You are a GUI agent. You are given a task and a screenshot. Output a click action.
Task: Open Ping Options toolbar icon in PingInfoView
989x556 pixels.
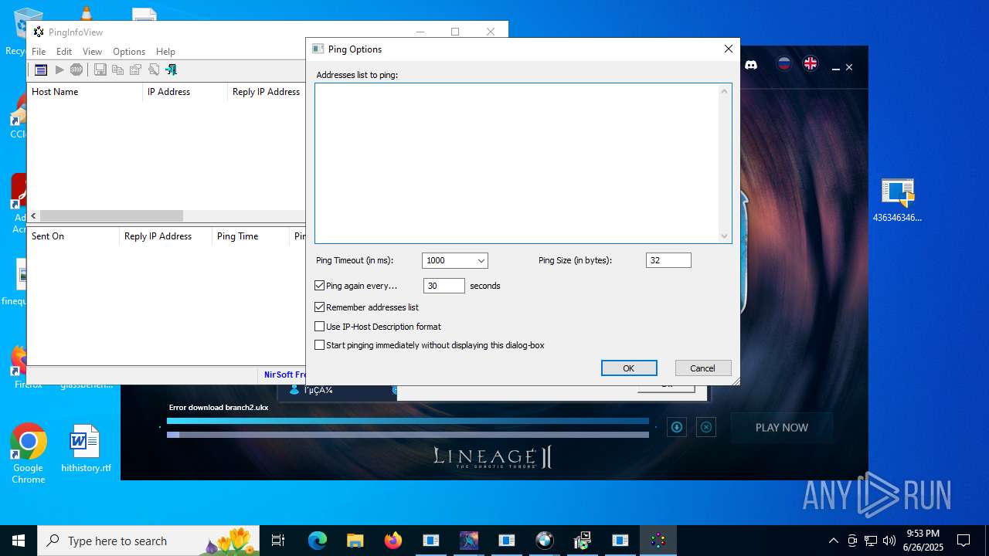[41, 69]
